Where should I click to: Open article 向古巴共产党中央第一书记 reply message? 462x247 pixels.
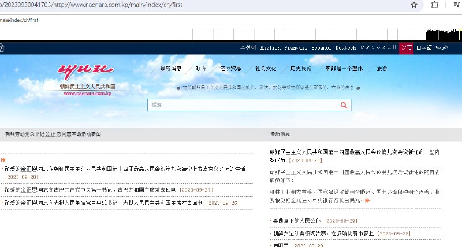click(90, 190)
